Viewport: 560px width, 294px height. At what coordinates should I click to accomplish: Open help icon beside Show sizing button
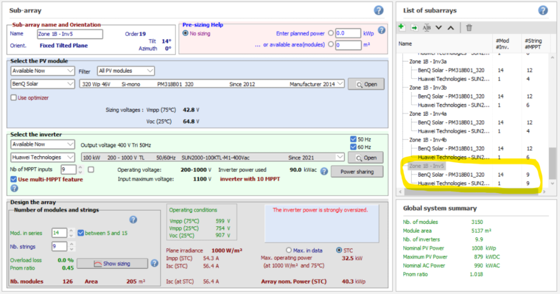pyautogui.click(x=154, y=263)
